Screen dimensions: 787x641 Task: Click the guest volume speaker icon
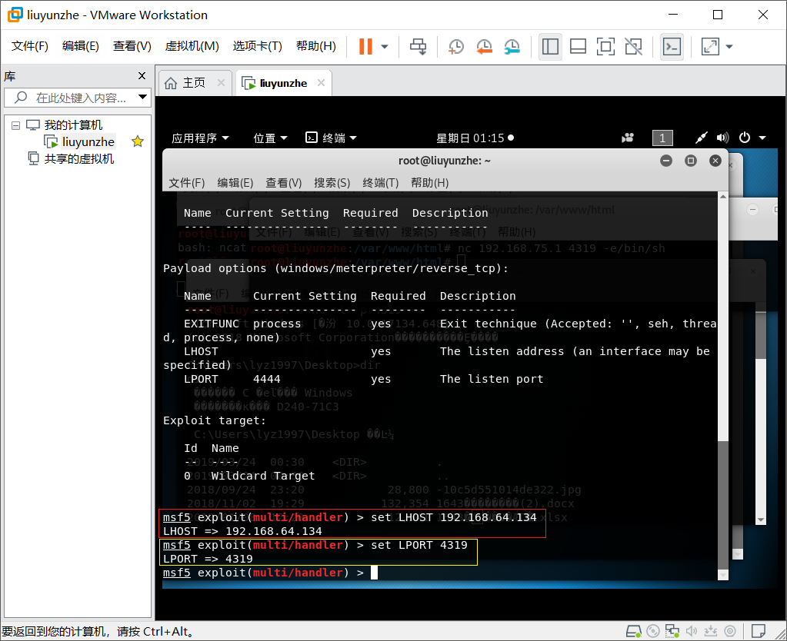click(x=722, y=138)
